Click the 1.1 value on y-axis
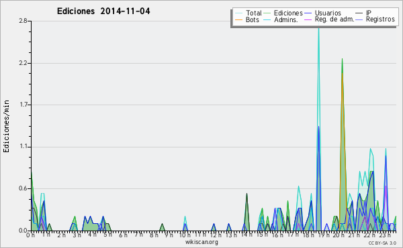This screenshot has width=403, height=248. pos(23,147)
